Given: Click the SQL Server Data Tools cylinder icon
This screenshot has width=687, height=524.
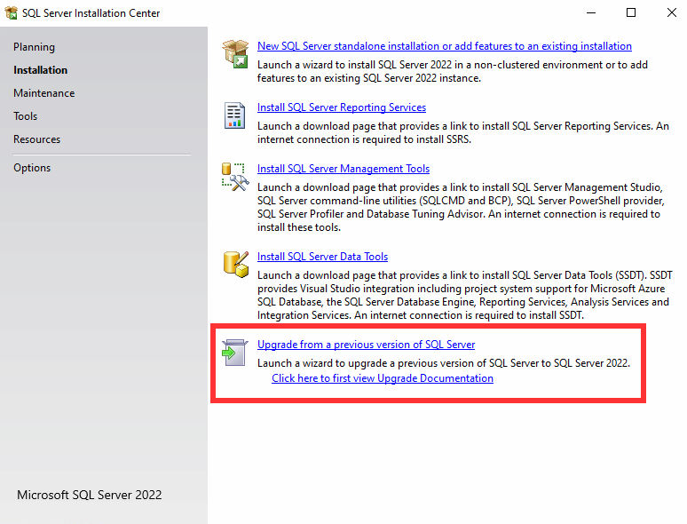Looking at the screenshot, I should click(236, 264).
